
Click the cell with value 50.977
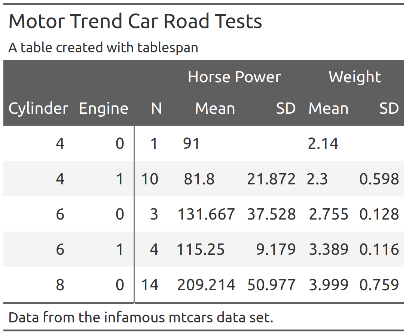point(271,285)
